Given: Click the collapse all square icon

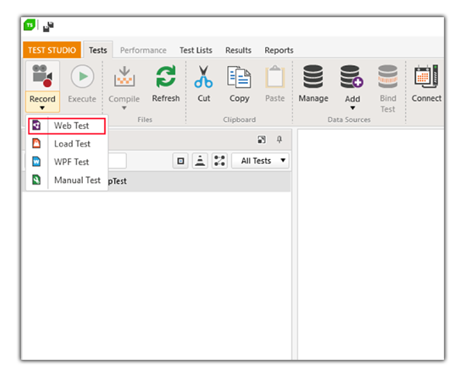Looking at the screenshot, I should click(x=181, y=161).
